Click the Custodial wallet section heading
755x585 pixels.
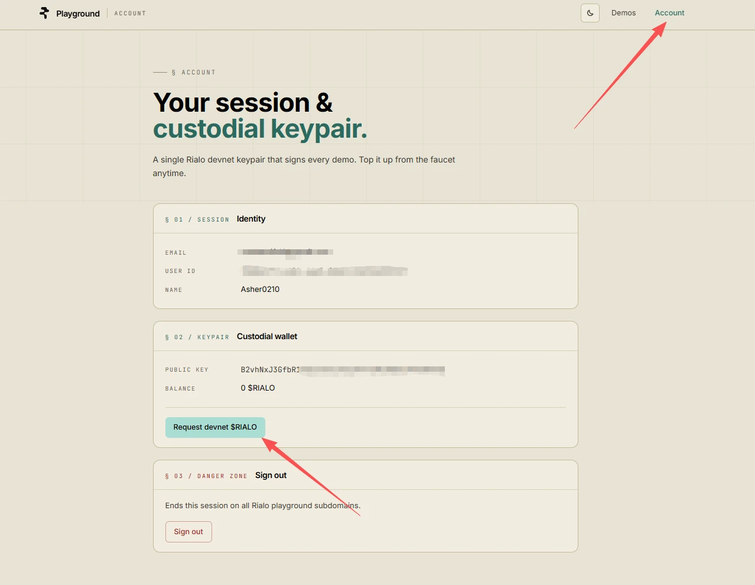[267, 337]
